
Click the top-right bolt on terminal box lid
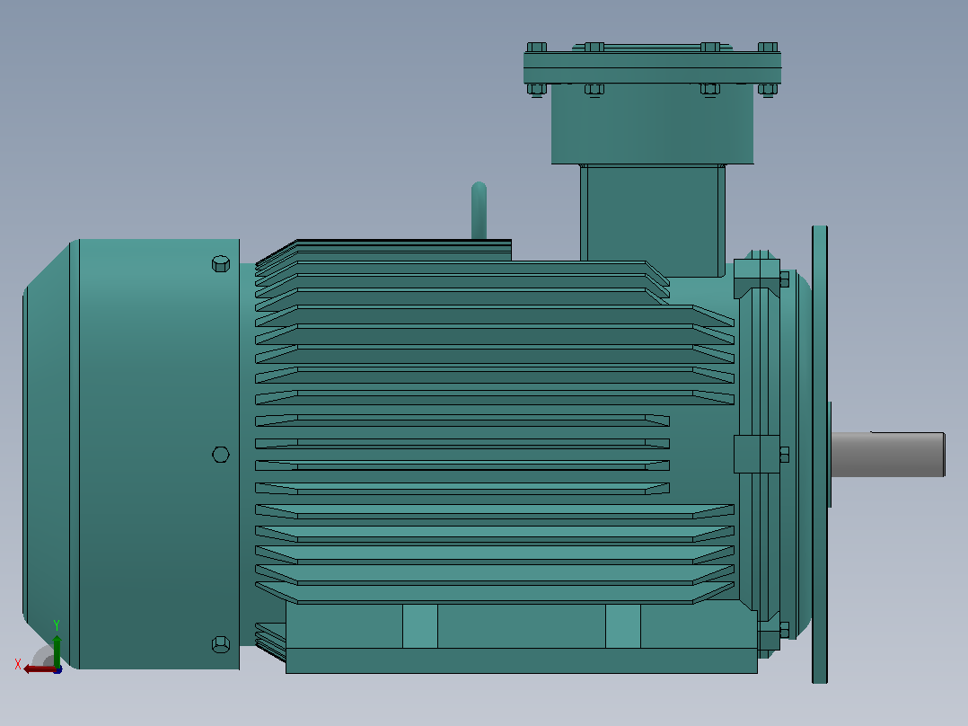click(768, 47)
